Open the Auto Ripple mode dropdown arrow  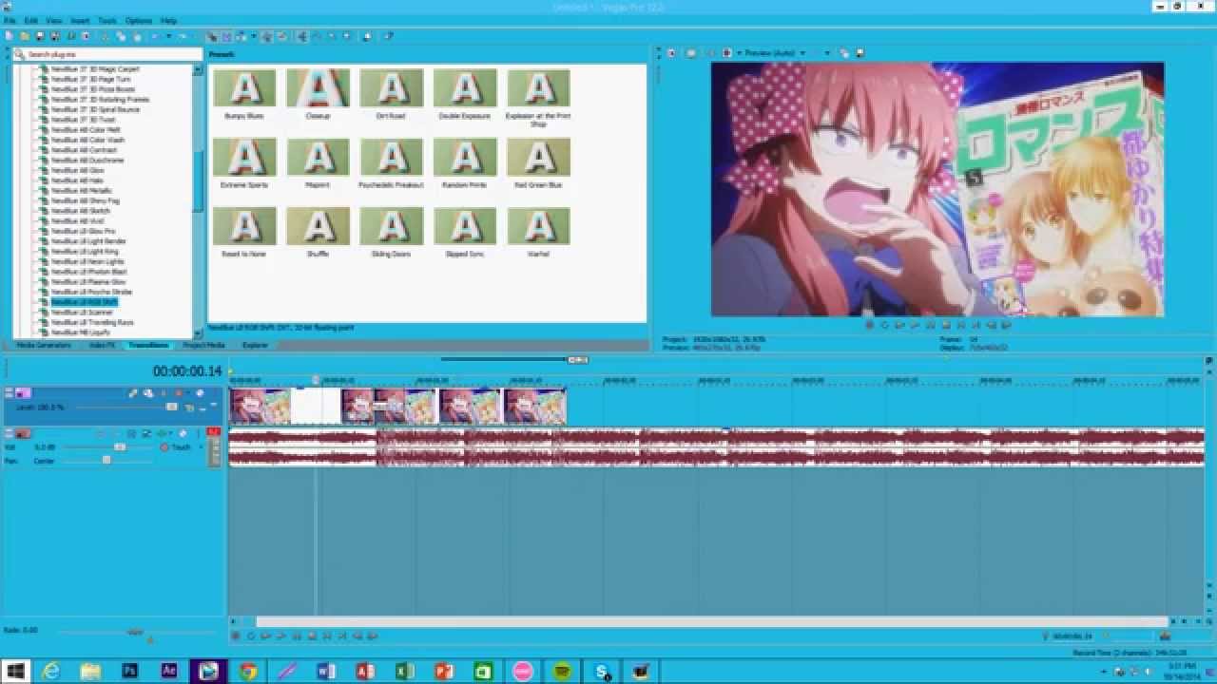click(x=254, y=36)
